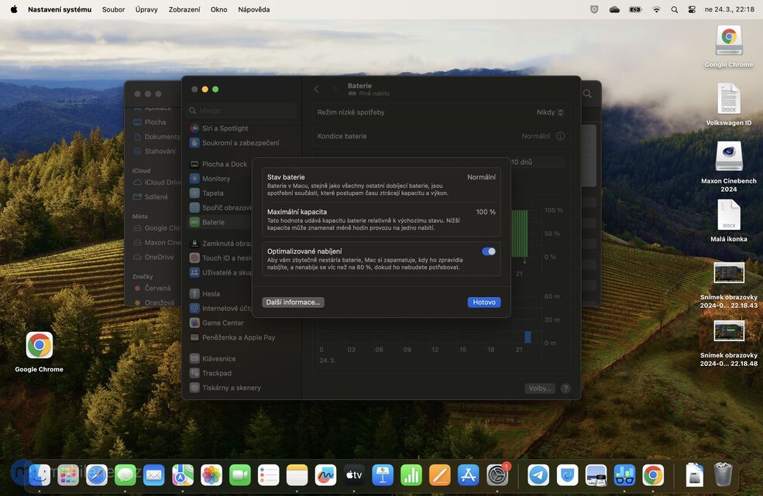The width and height of the screenshot is (763, 496).
Task: Disable Optimalizované nabíjení
Action: click(488, 251)
